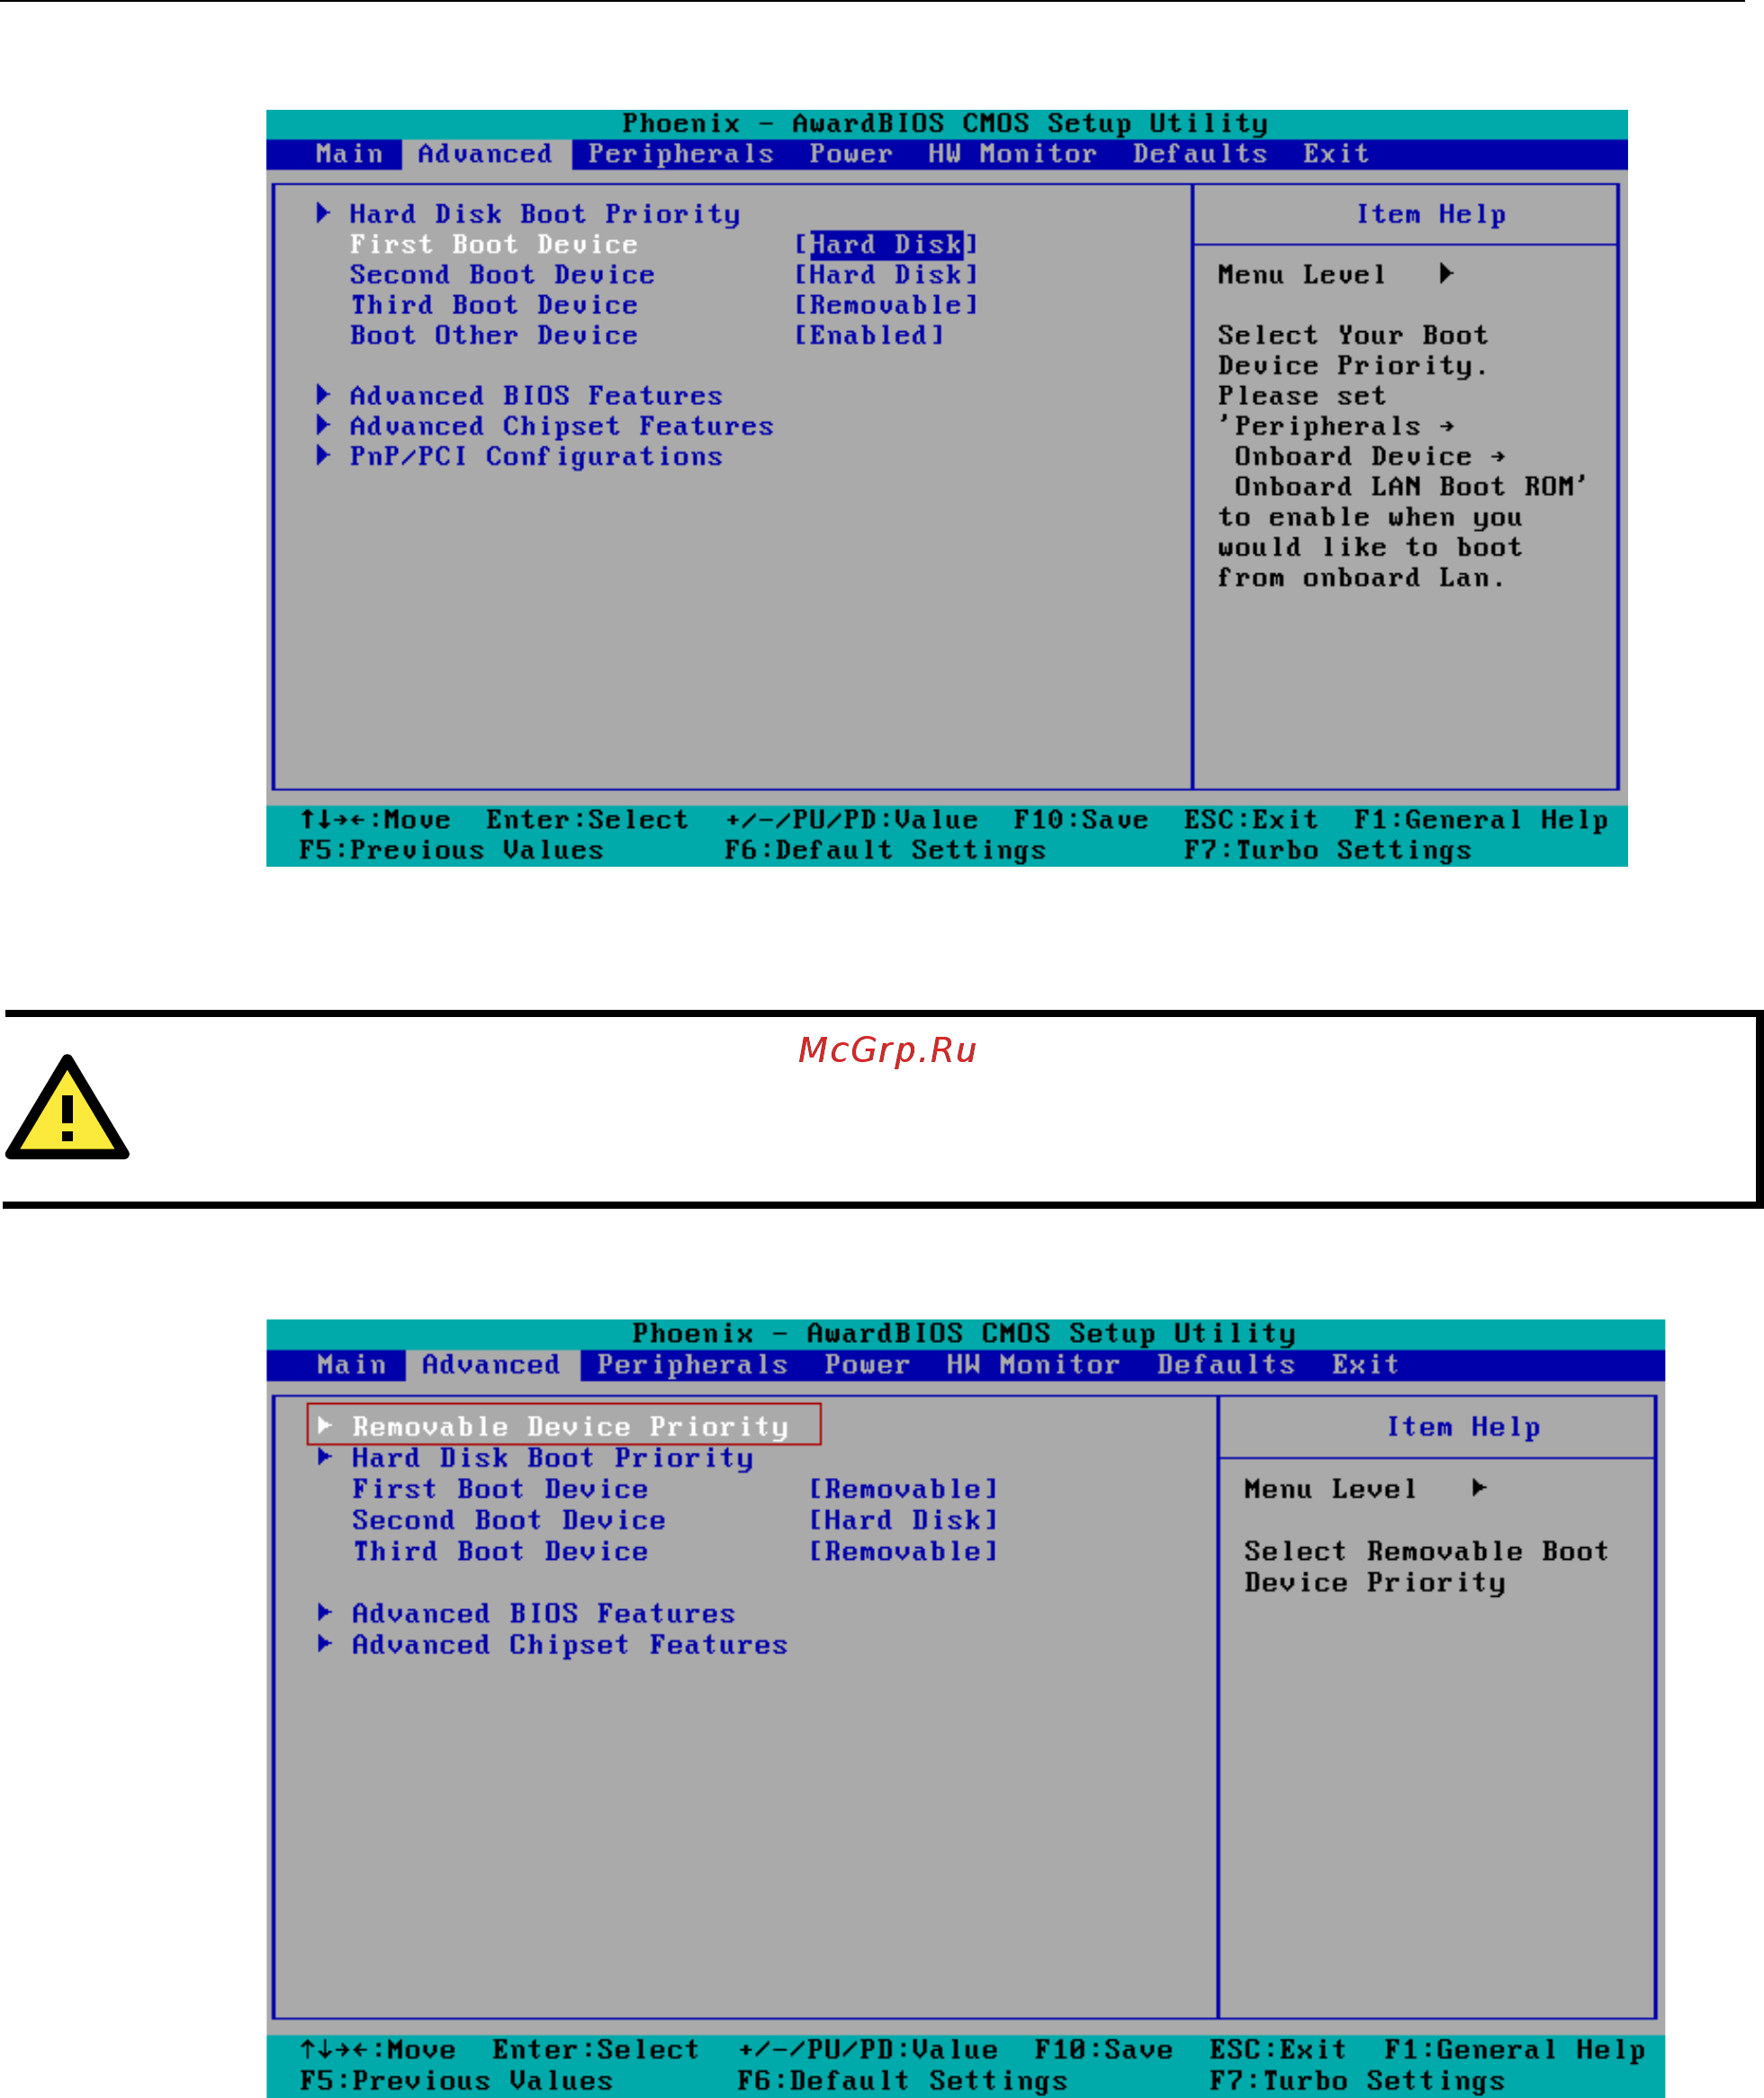The width and height of the screenshot is (1764, 2098).
Task: Select Second Boot Device label, top screen
Action: [x=502, y=275]
